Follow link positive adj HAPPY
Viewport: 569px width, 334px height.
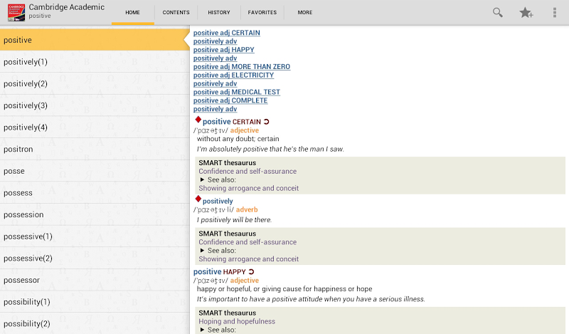(223, 50)
